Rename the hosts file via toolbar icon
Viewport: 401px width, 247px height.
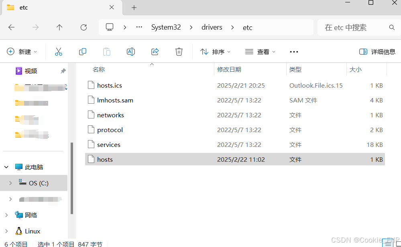[130, 51]
